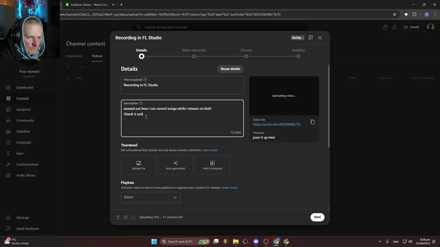Image resolution: width=440 pixels, height=247 pixels.
Task: Click the Customization wand sidebar icon
Action: [8, 164]
